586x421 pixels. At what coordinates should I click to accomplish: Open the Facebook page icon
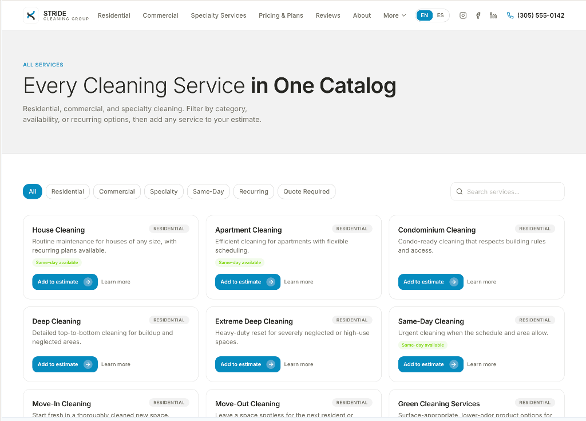coord(478,15)
